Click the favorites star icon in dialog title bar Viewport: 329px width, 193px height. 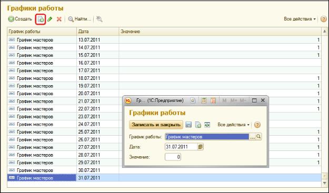(x=193, y=100)
